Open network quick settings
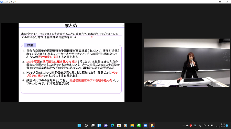231x129 pixels. [x=205, y=126]
